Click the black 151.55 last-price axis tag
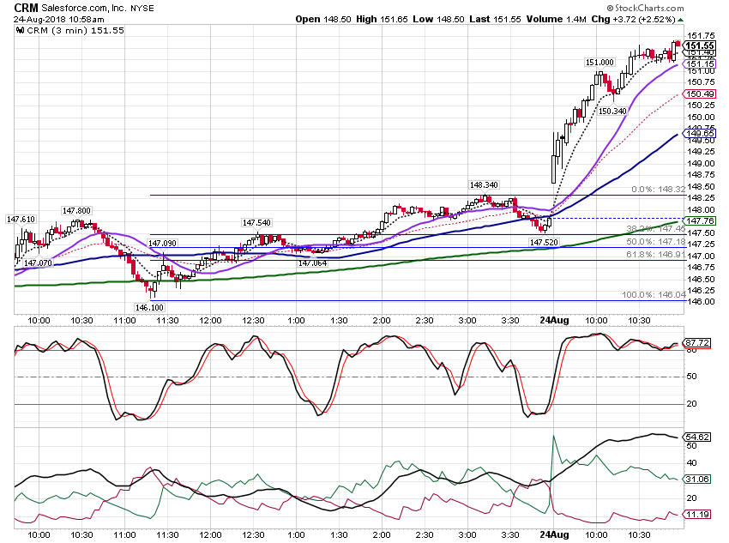The width and height of the screenshot is (729, 543). coord(700,45)
